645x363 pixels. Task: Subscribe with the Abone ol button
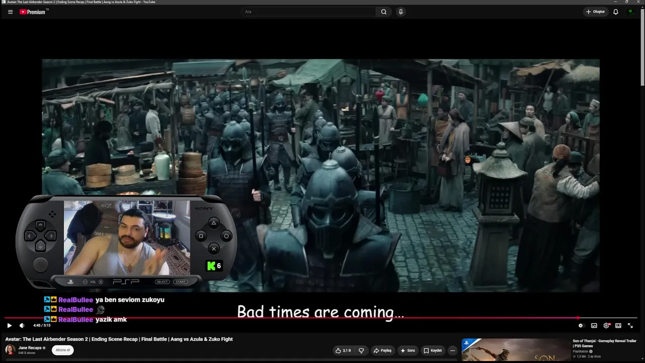click(63, 350)
